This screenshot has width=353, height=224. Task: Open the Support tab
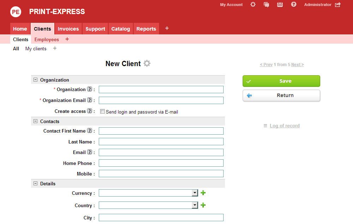tap(95, 29)
